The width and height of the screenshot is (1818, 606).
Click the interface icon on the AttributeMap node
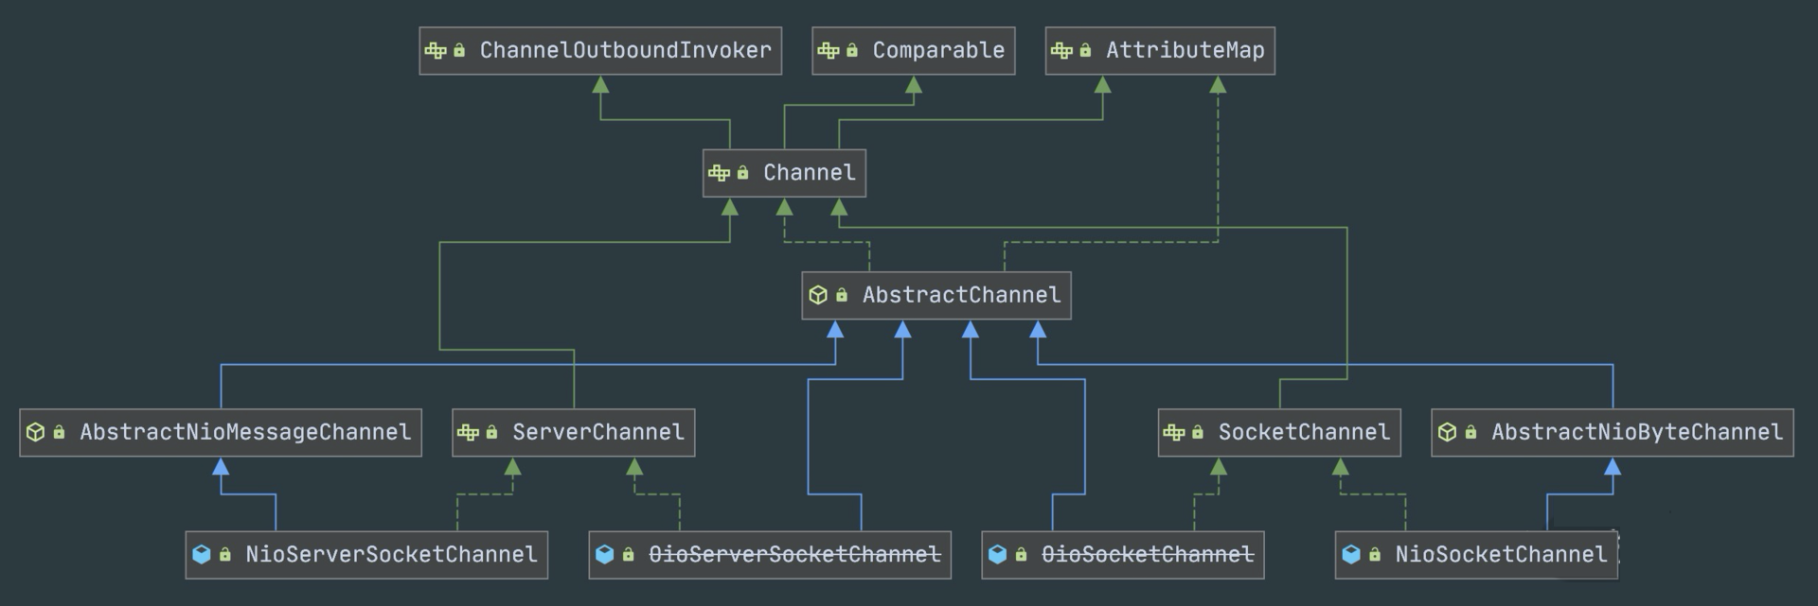pos(1061,51)
